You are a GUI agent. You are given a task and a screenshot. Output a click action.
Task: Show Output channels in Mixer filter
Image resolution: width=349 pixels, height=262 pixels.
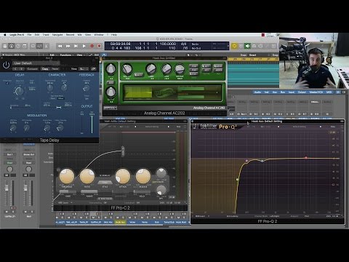click(x=302, y=92)
